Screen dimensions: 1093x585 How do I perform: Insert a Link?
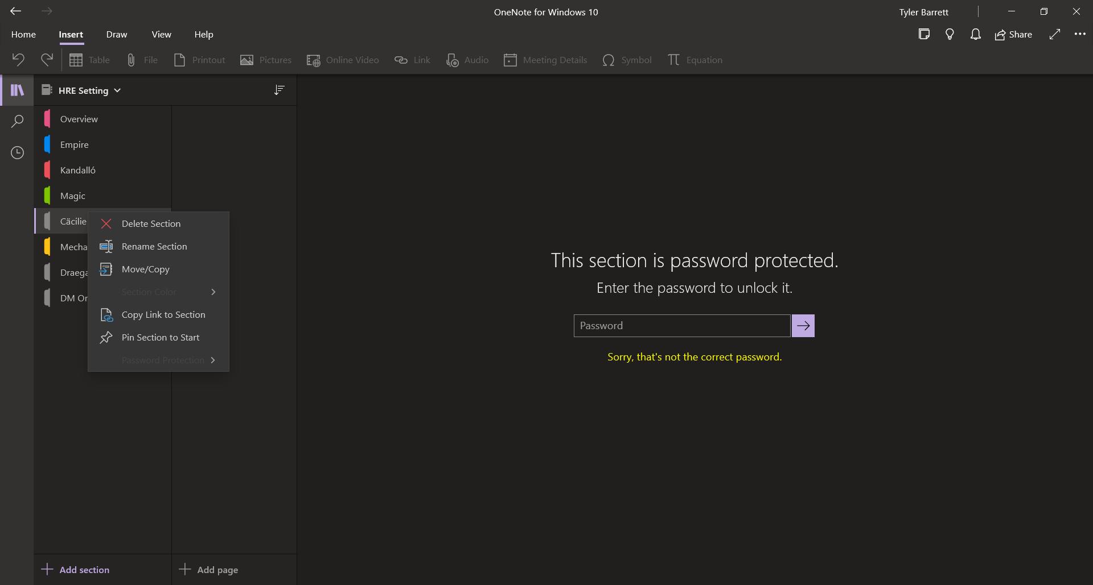tap(412, 60)
